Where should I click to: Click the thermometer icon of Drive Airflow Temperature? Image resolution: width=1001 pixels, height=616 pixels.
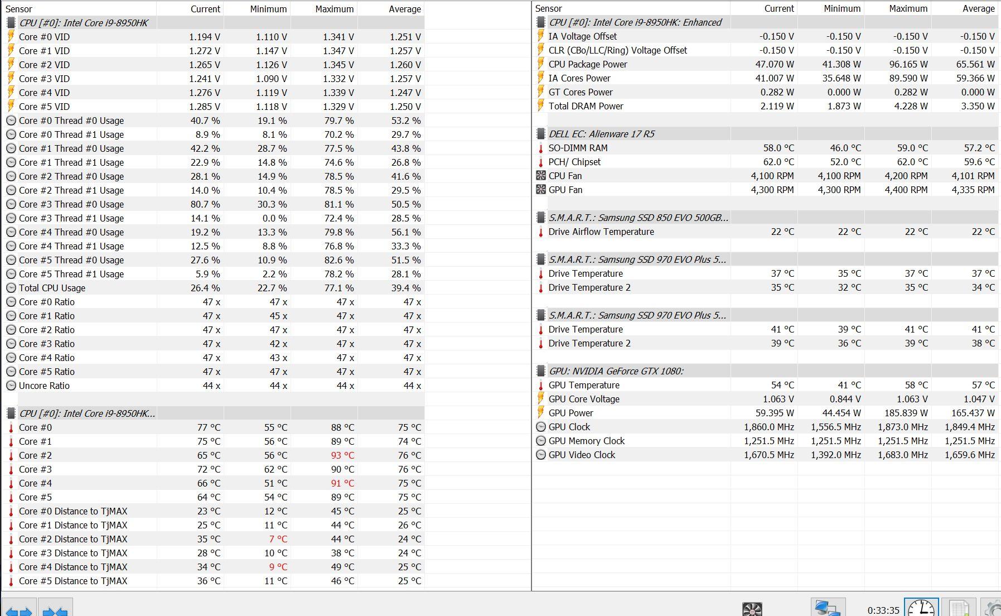point(540,232)
